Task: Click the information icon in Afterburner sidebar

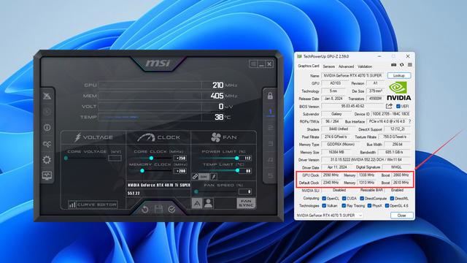Action: click(x=47, y=128)
